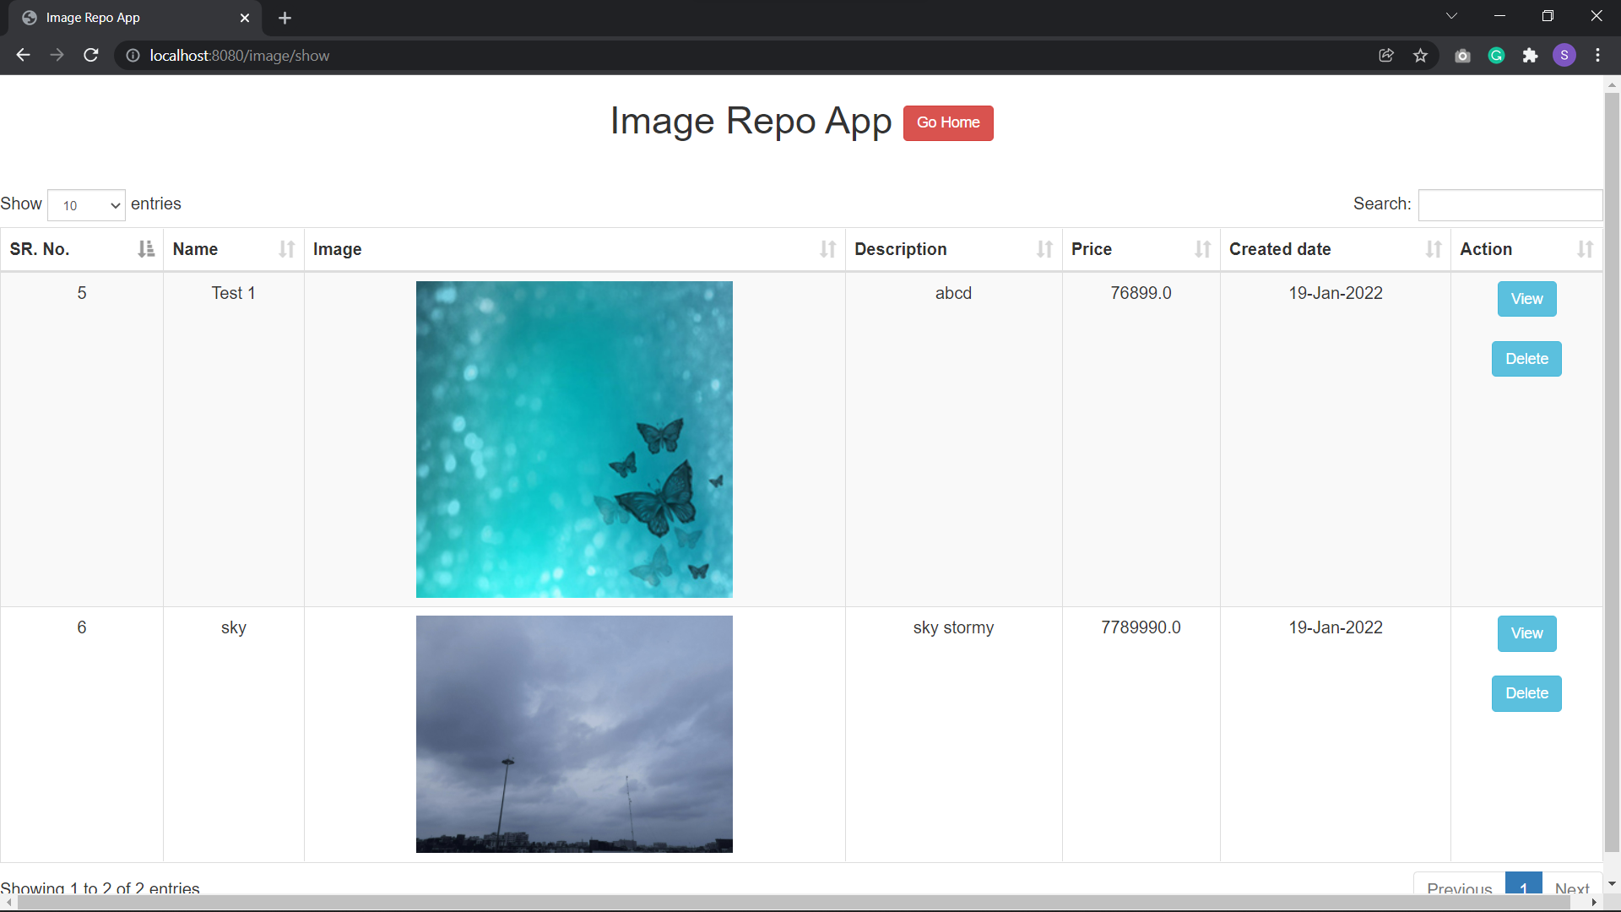Click the butterfly image thumbnail
1621x912 pixels.
(574, 439)
